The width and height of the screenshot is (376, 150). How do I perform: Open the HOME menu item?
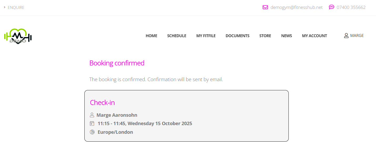(151, 36)
